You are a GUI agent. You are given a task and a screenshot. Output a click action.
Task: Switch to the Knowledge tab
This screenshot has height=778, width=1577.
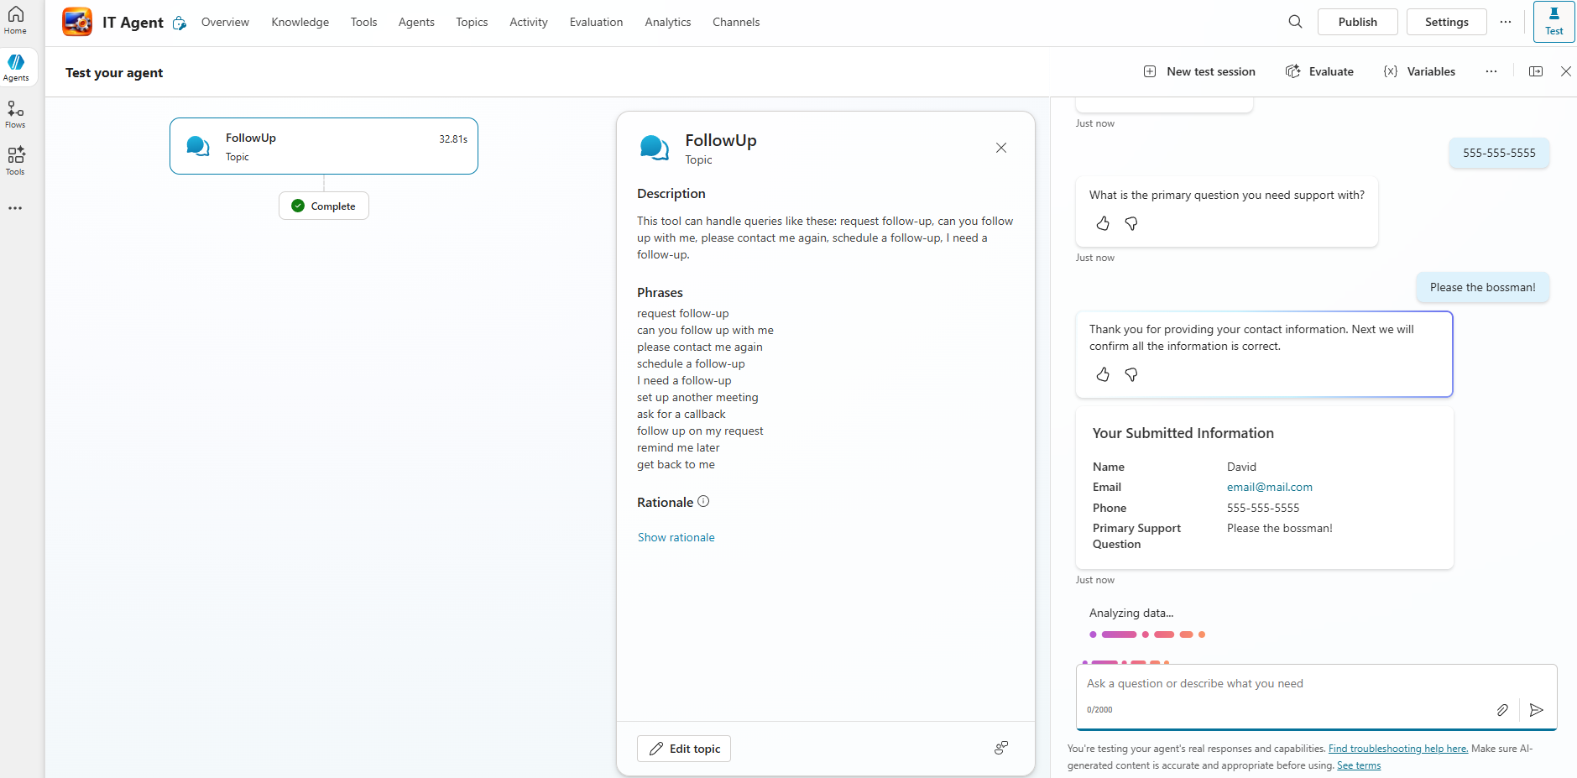coord(300,22)
